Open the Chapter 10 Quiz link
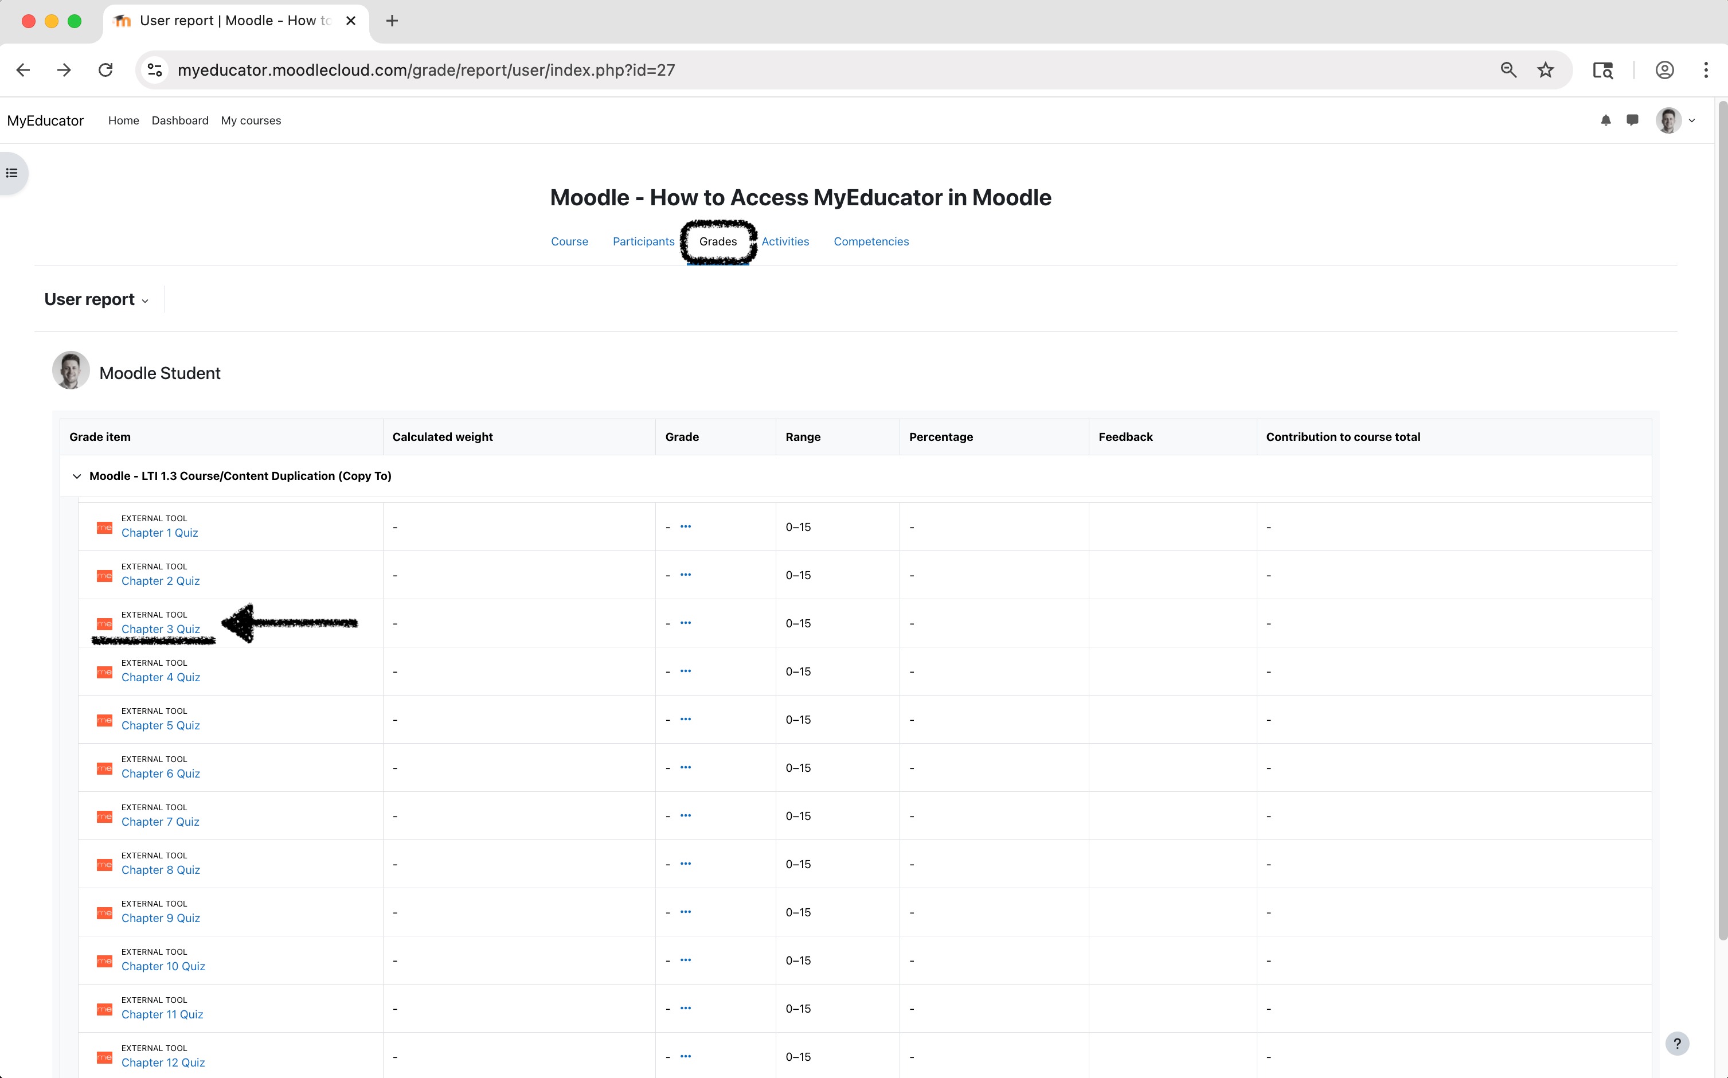 pos(163,966)
